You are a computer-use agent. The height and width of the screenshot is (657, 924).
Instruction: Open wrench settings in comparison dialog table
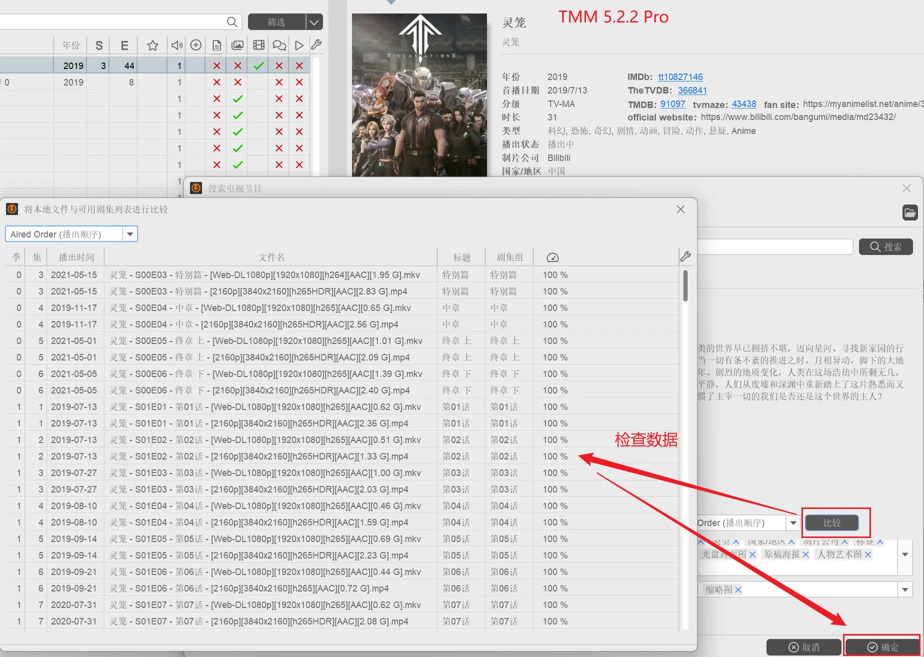tap(685, 256)
